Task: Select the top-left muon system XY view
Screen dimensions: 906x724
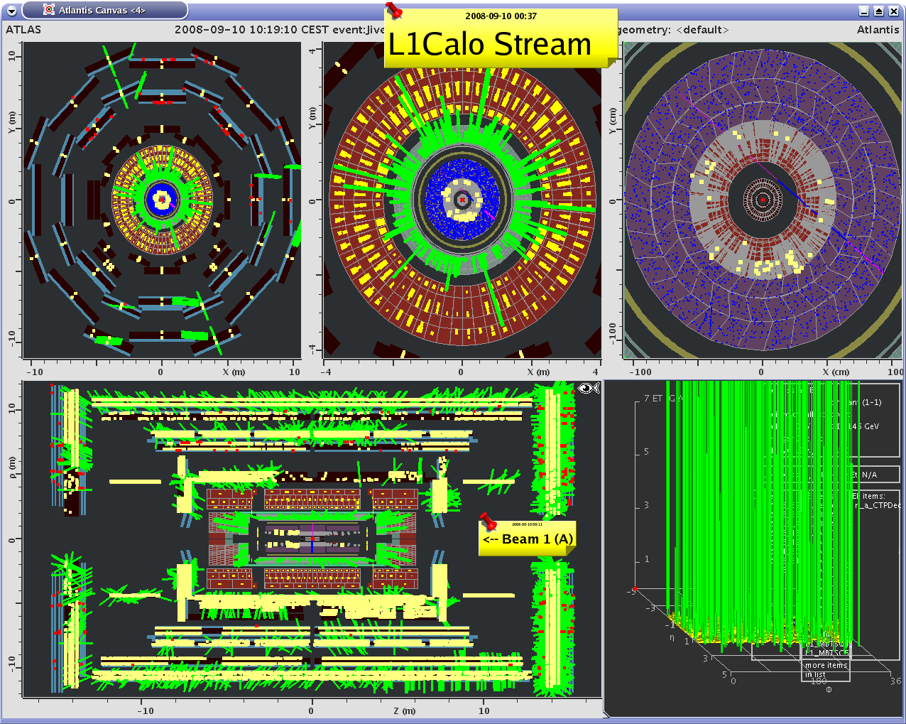Action: [x=162, y=200]
